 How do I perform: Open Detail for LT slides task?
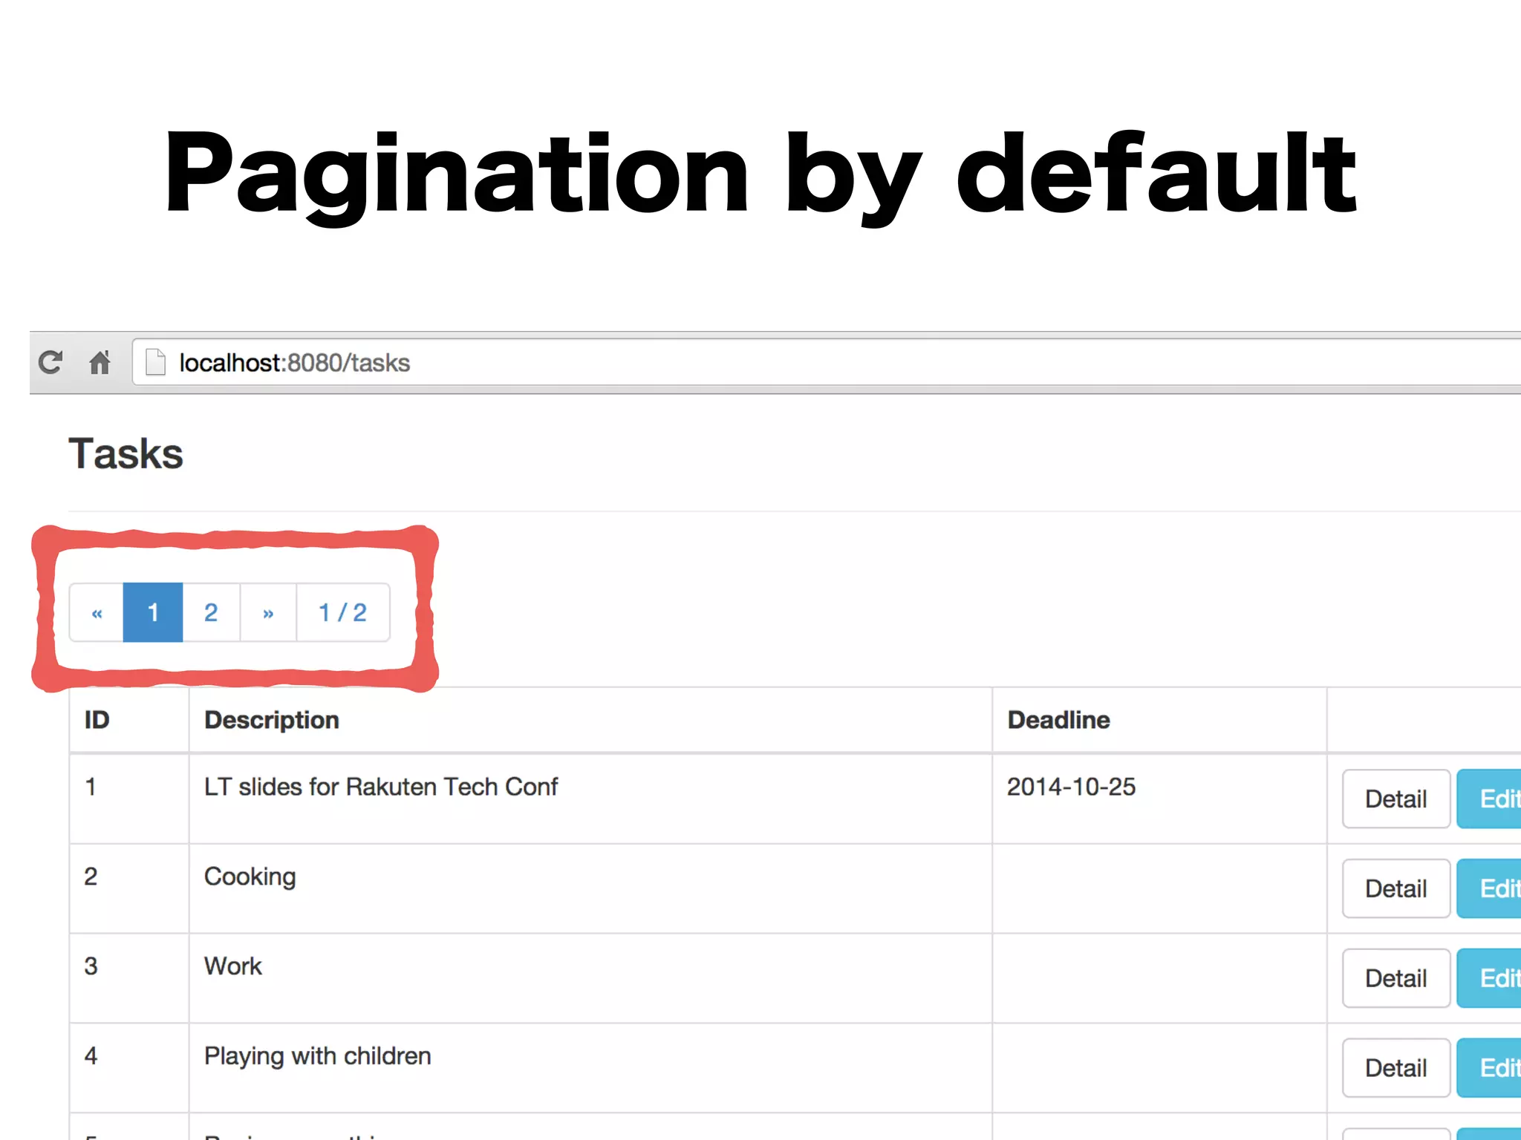1395,799
